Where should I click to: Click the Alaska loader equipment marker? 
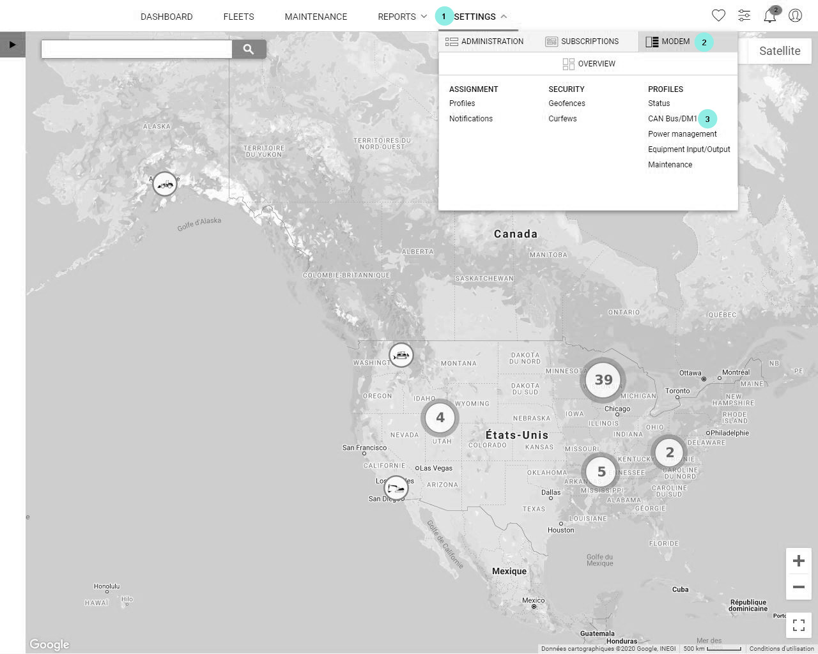[165, 185]
